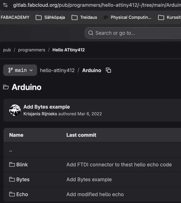181x203 pixels.
Task: Click the browser address bar URL
Action: pyautogui.click(x=97, y=5)
